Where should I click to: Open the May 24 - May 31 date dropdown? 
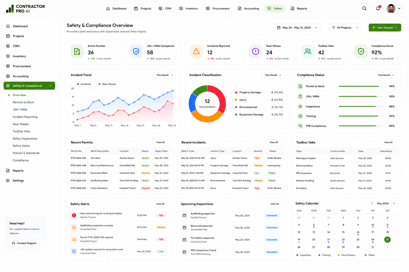click(297, 28)
